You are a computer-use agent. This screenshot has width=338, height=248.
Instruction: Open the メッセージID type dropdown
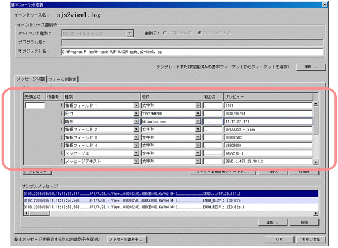click(x=136, y=153)
